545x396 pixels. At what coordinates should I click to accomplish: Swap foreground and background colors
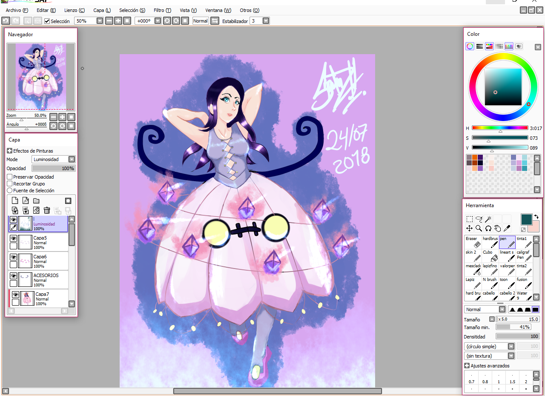pos(536,217)
